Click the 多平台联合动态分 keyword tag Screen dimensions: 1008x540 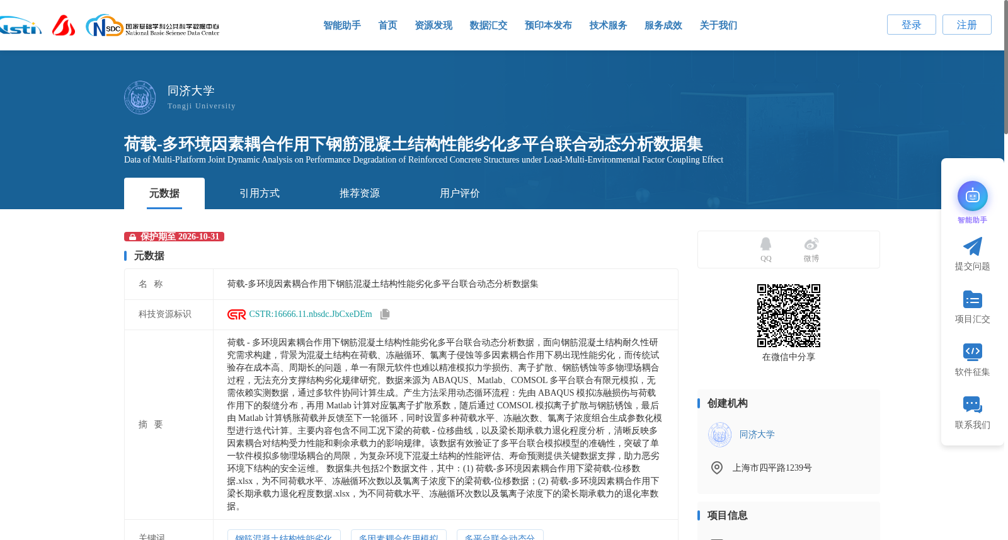(500, 535)
